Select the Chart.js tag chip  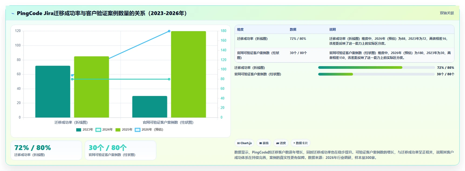[244, 143]
